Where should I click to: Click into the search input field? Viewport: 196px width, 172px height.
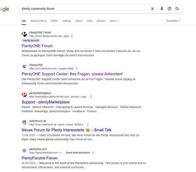pyautogui.click(x=85, y=9)
